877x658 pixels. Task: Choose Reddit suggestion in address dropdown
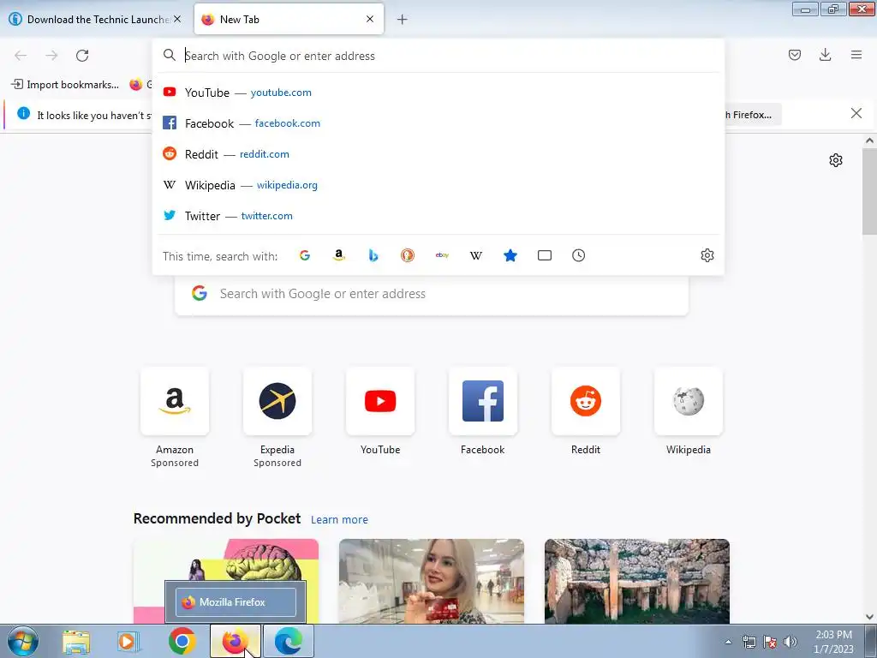click(438, 154)
